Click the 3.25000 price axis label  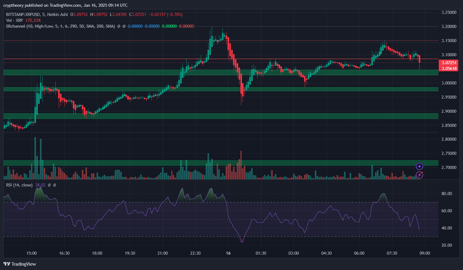pos(449,12)
